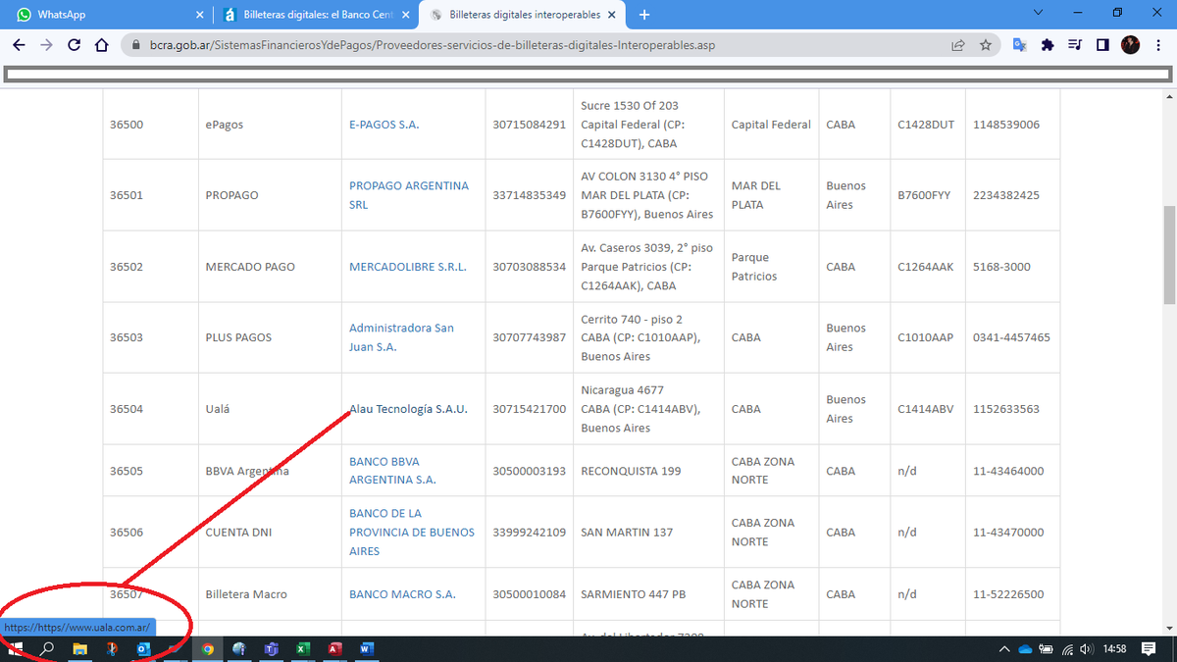Open the Administradora San Juan S.A. link
This screenshot has height=662, width=1177.
pyautogui.click(x=402, y=337)
